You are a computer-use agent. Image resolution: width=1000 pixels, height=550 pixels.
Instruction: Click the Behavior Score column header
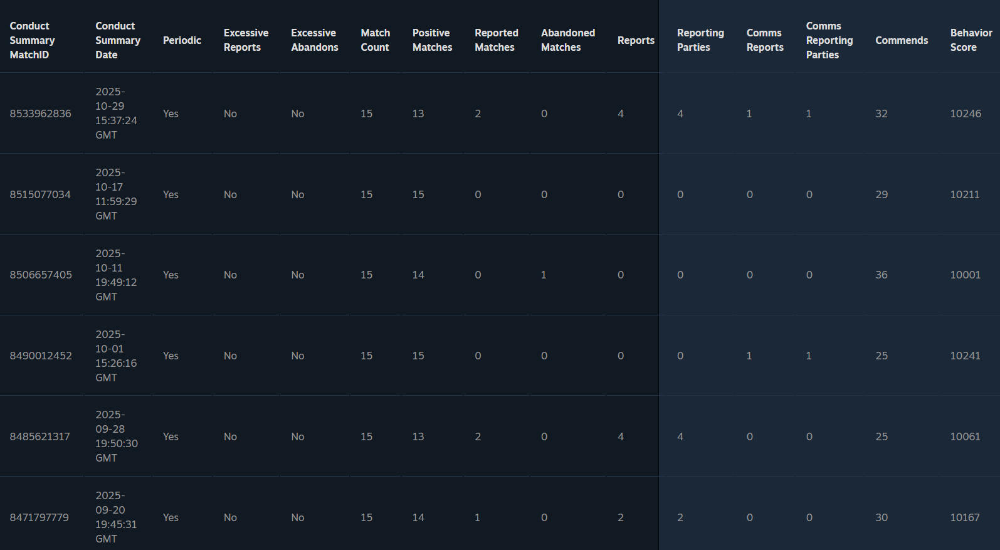pyautogui.click(x=971, y=40)
